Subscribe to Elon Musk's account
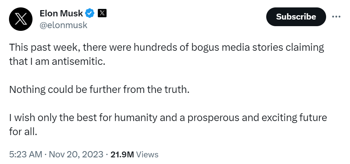Viewport: 350px width, 164px height. tap(296, 17)
